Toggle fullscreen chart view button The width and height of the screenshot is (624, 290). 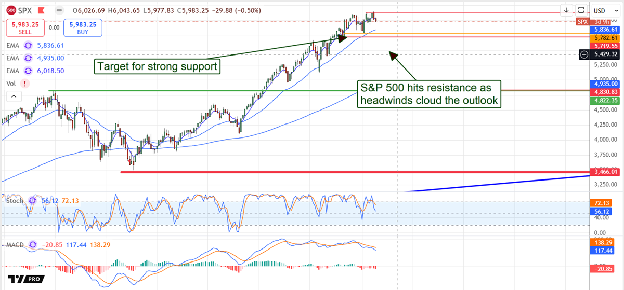pos(581,10)
